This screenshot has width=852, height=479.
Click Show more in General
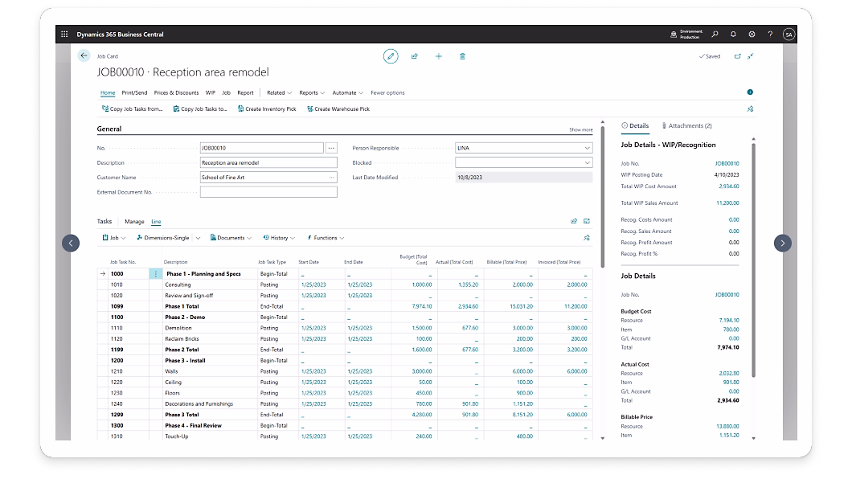581,130
